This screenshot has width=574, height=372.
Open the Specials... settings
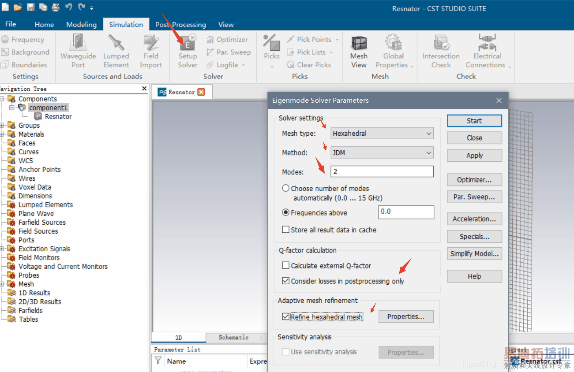[474, 237]
